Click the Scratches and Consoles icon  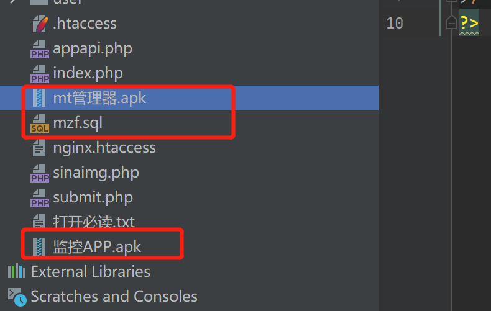click(x=17, y=297)
